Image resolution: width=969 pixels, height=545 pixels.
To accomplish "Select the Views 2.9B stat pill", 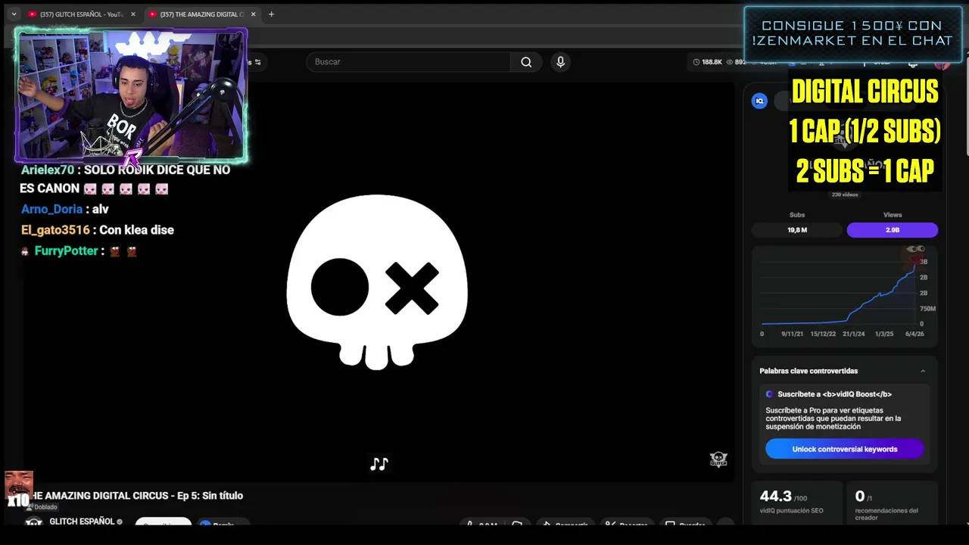I will click(x=893, y=230).
